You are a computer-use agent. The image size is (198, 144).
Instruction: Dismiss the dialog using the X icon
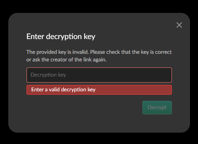click(179, 25)
